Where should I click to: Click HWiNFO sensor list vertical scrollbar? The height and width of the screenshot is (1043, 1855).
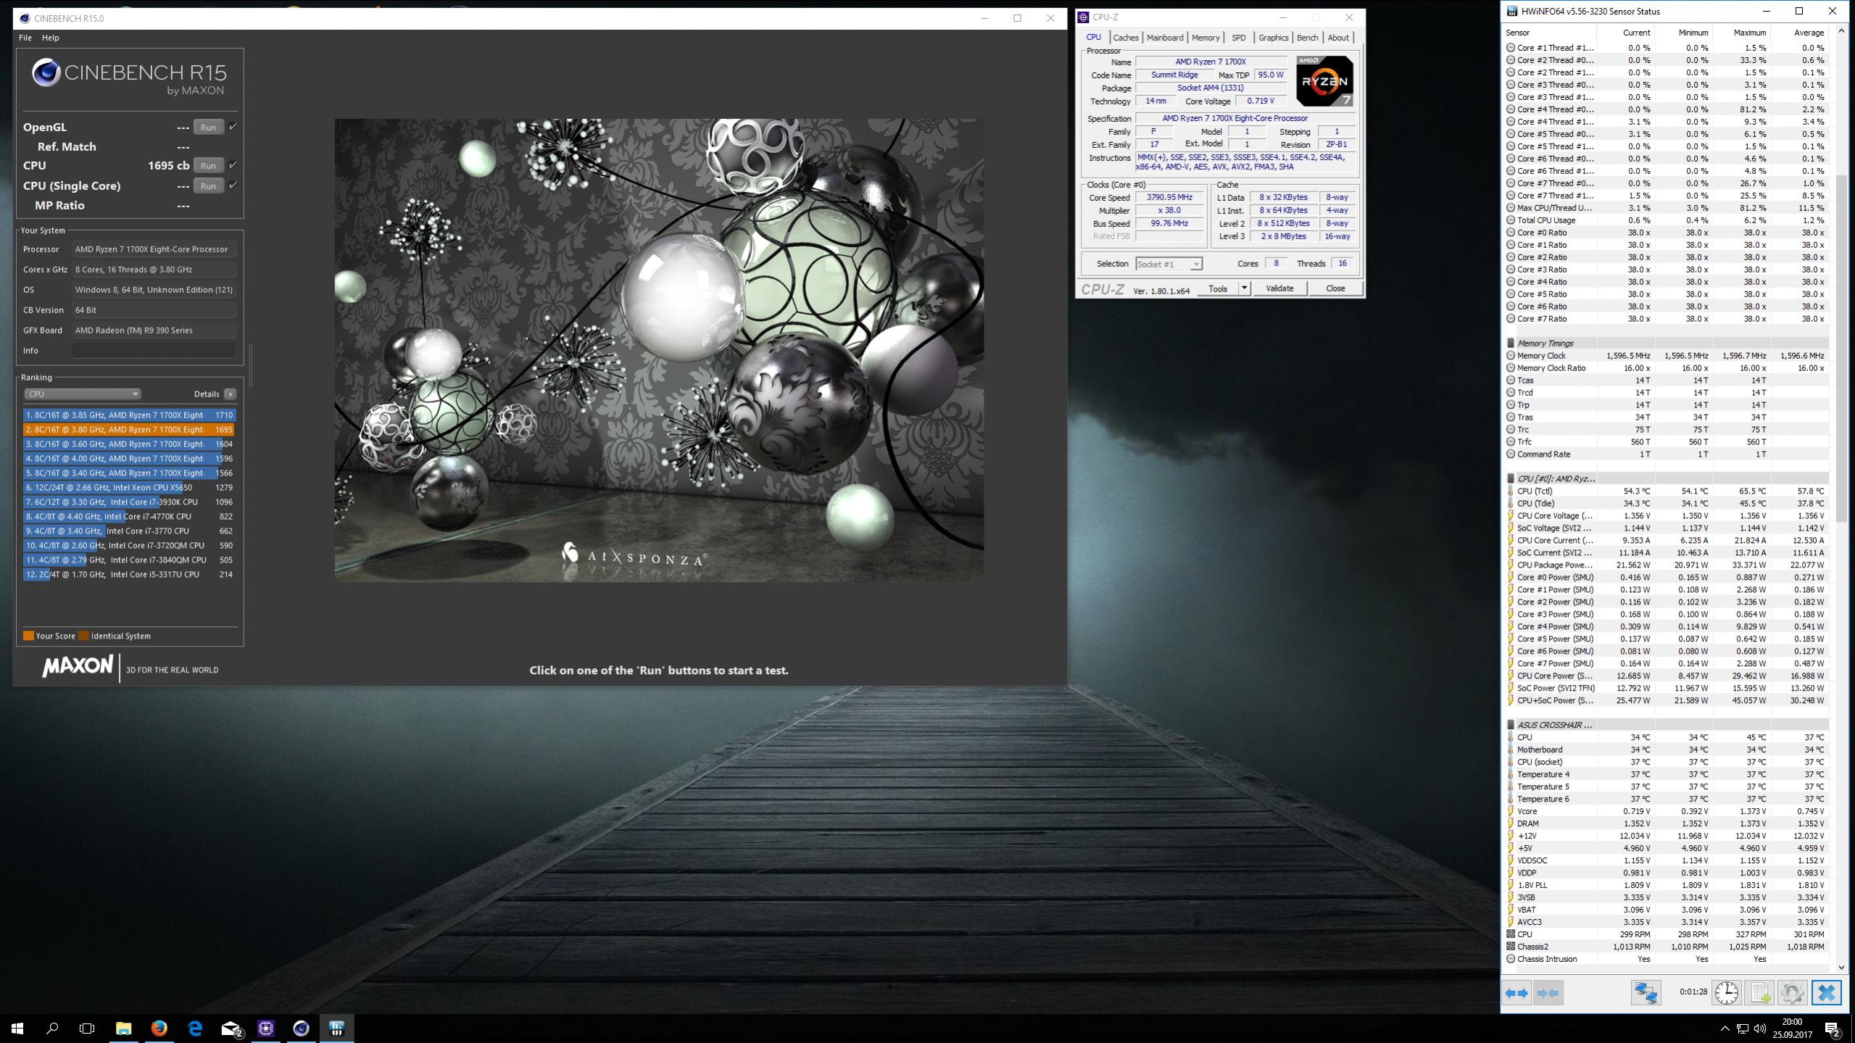click(1842, 348)
